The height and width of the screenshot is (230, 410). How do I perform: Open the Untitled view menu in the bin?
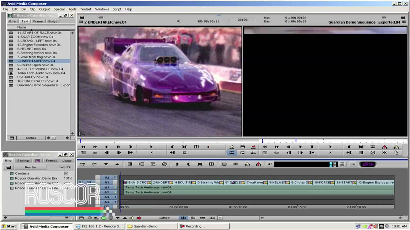31,138
